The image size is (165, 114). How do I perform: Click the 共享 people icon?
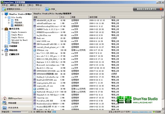coord(48,9)
